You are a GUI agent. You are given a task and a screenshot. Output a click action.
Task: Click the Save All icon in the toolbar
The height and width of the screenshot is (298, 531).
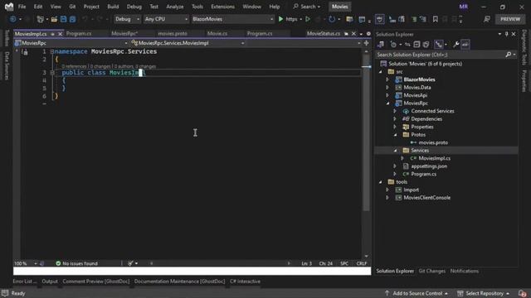click(72, 19)
